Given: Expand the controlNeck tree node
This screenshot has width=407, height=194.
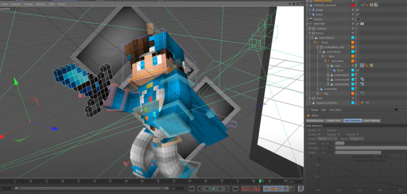Looking at the screenshot, I should (x=328, y=75).
